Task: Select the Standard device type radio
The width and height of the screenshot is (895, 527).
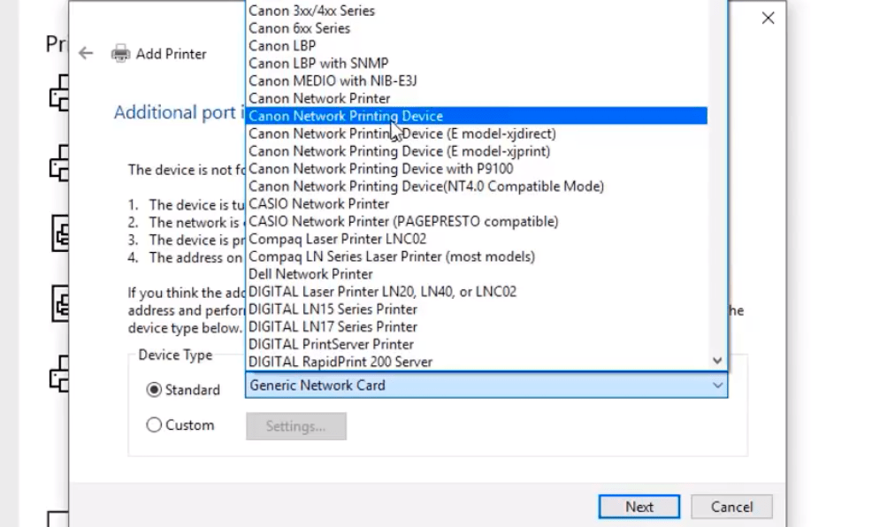Action: pyautogui.click(x=154, y=389)
